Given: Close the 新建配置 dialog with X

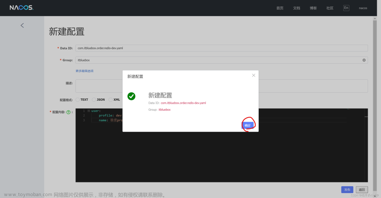Looking at the screenshot, I should click(x=253, y=76).
